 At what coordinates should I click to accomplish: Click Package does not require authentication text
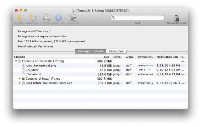click(42, 36)
